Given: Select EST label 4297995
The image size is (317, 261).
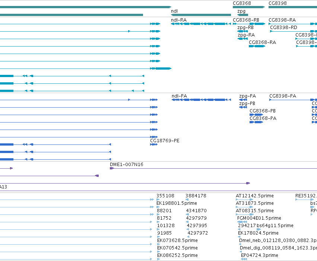Looking at the screenshot, I should (197, 226).
